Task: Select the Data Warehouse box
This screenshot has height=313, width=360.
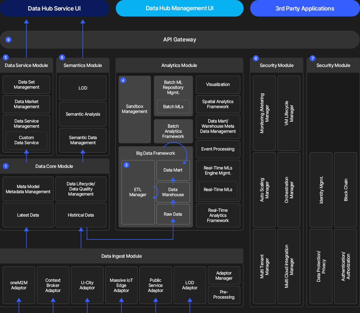Action: click(173, 192)
